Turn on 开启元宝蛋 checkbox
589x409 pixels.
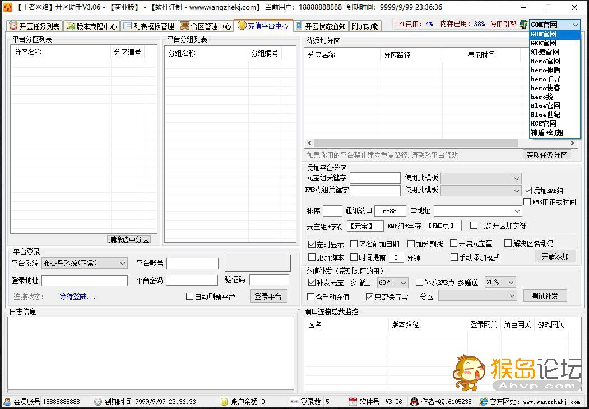454,244
